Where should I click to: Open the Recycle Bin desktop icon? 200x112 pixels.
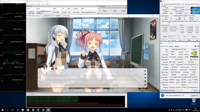(x=194, y=101)
